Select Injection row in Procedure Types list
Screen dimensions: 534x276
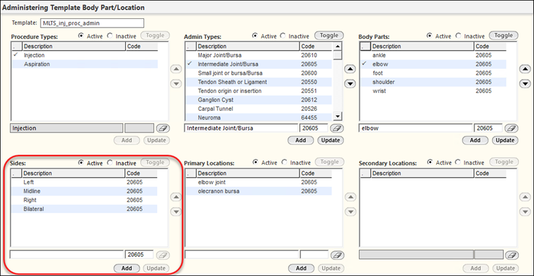85,55
